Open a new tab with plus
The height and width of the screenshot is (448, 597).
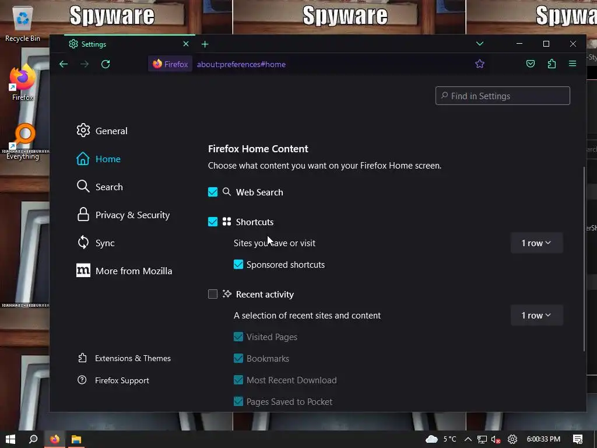tap(205, 44)
